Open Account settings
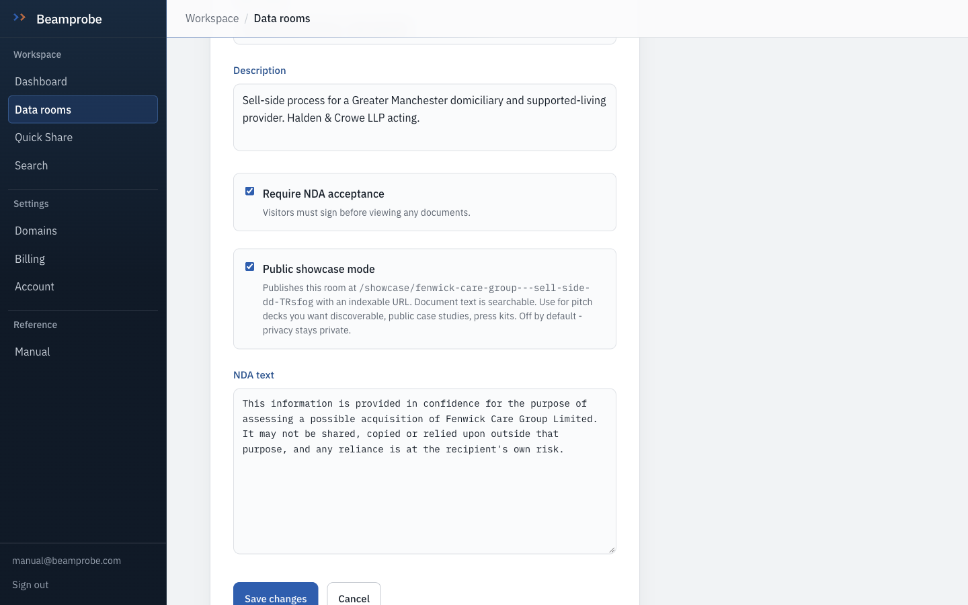The image size is (968, 605). click(83, 286)
